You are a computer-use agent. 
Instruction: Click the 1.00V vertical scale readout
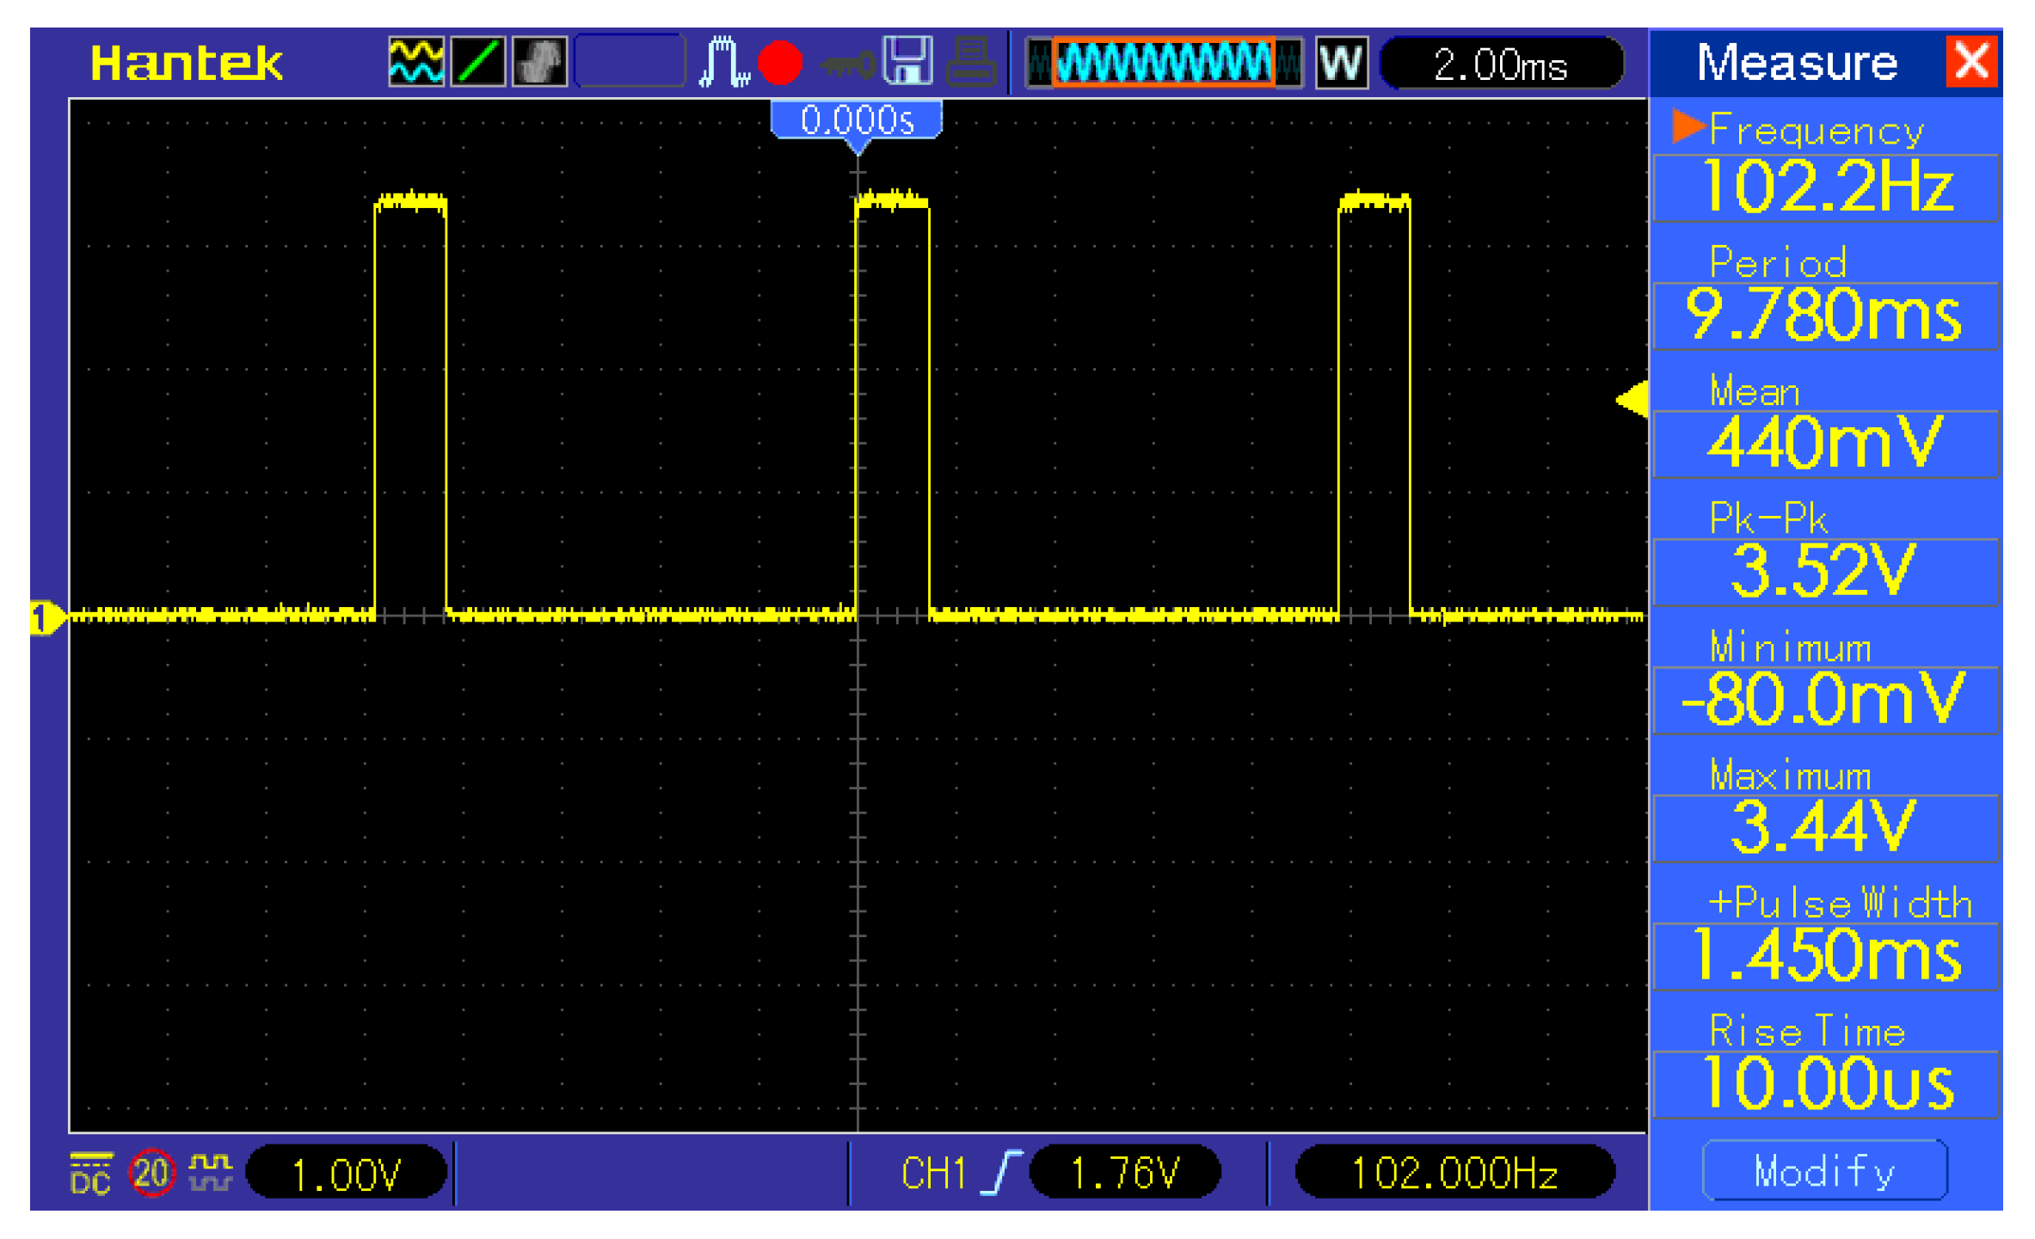[346, 1174]
